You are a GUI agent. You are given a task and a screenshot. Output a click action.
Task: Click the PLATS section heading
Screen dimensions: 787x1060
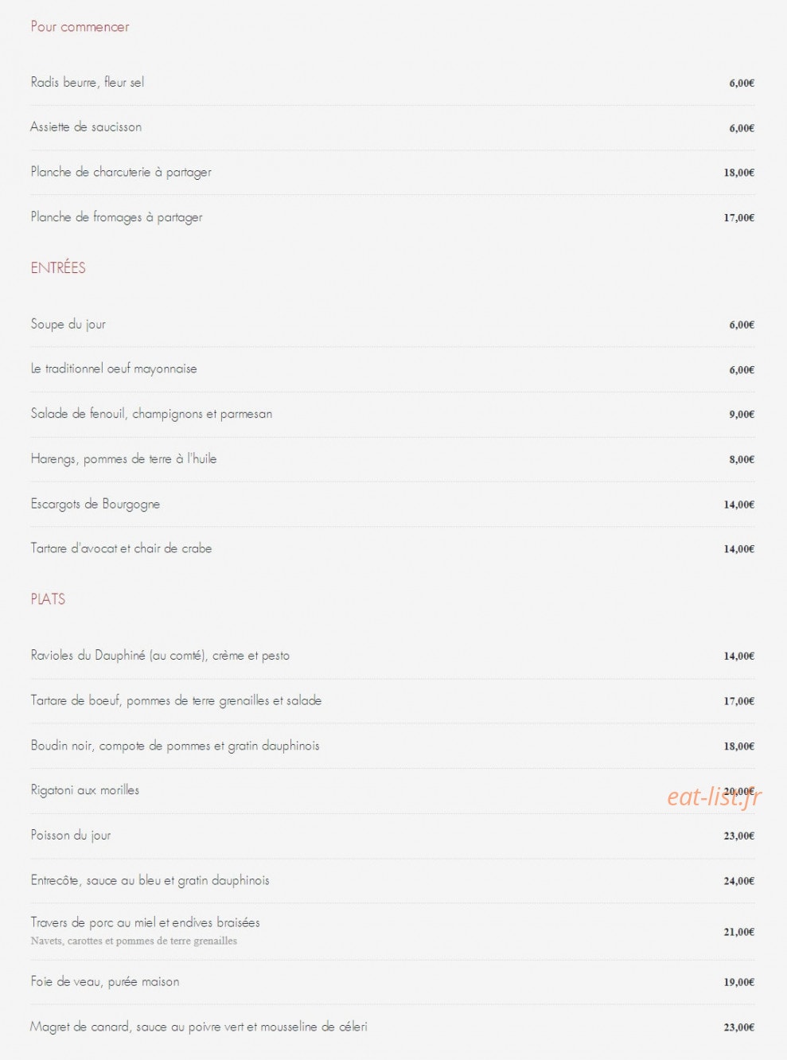(x=48, y=599)
